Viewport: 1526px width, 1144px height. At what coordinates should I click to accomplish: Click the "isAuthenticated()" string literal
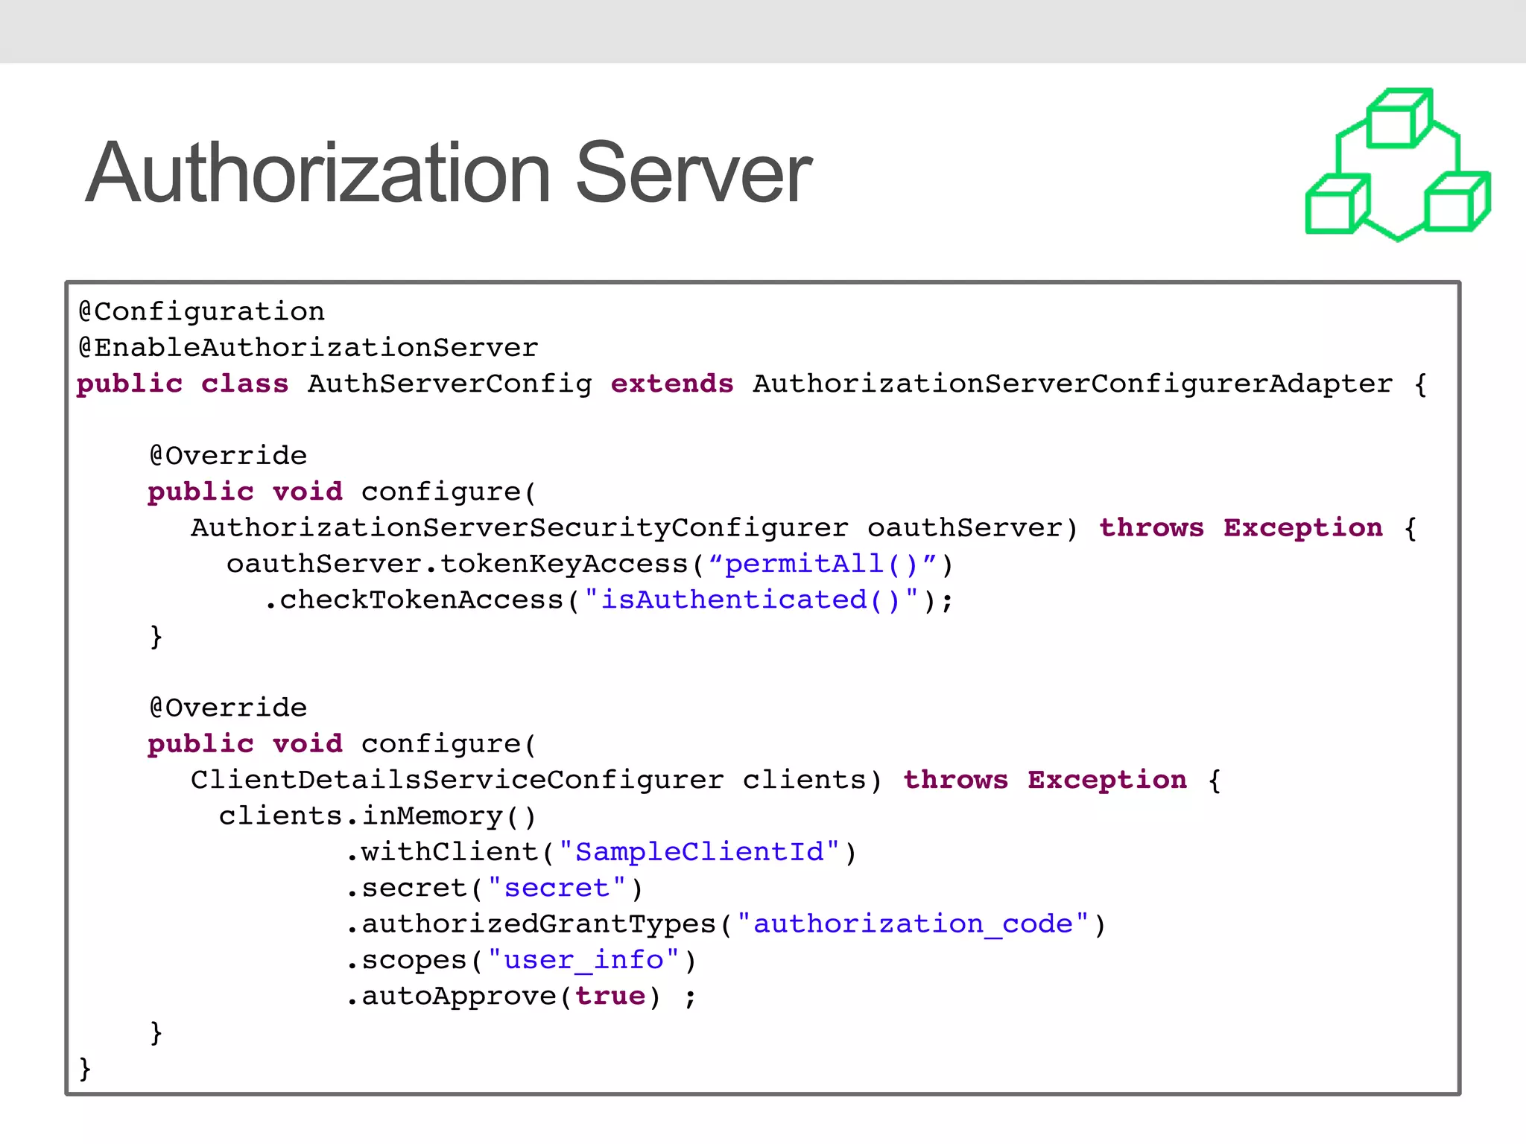(x=752, y=600)
